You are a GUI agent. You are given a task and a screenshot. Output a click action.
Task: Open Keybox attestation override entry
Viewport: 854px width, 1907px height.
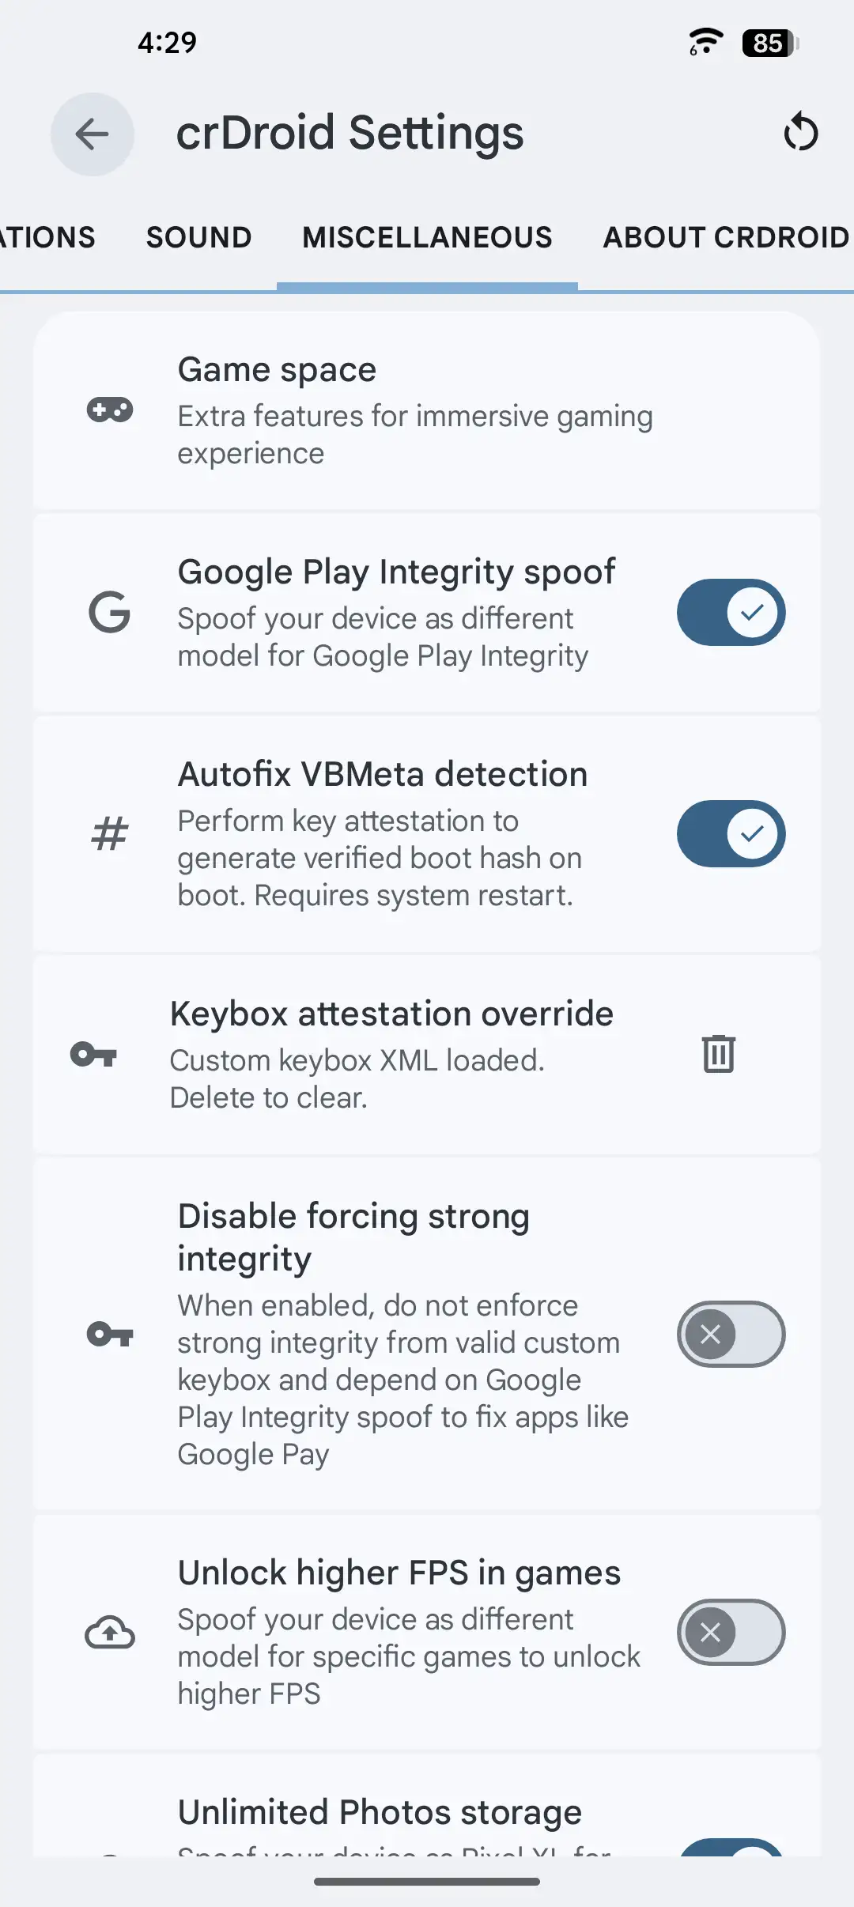391,1054
